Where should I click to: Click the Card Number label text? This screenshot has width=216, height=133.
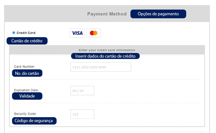24,67
